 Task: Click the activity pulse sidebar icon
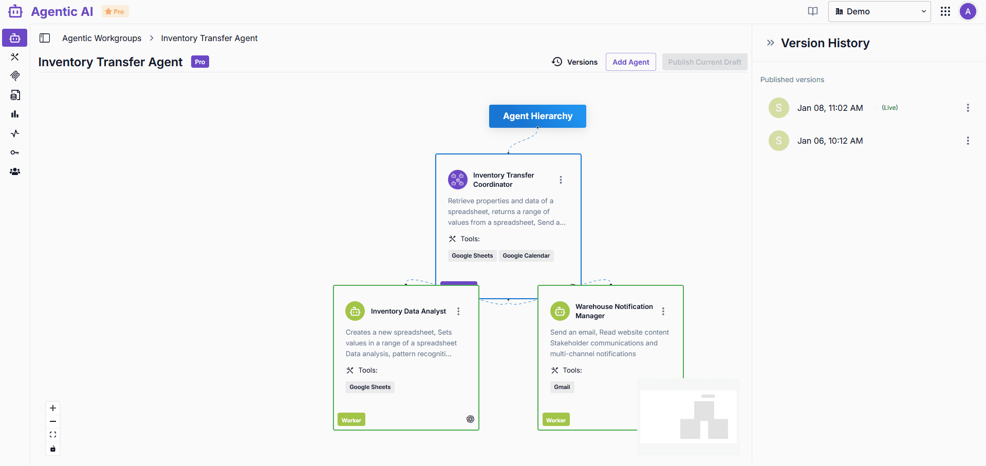(15, 133)
